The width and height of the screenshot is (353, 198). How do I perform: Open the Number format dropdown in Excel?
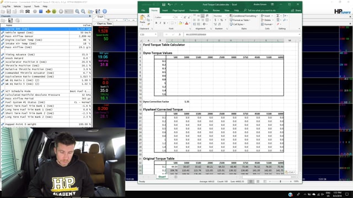(226, 16)
